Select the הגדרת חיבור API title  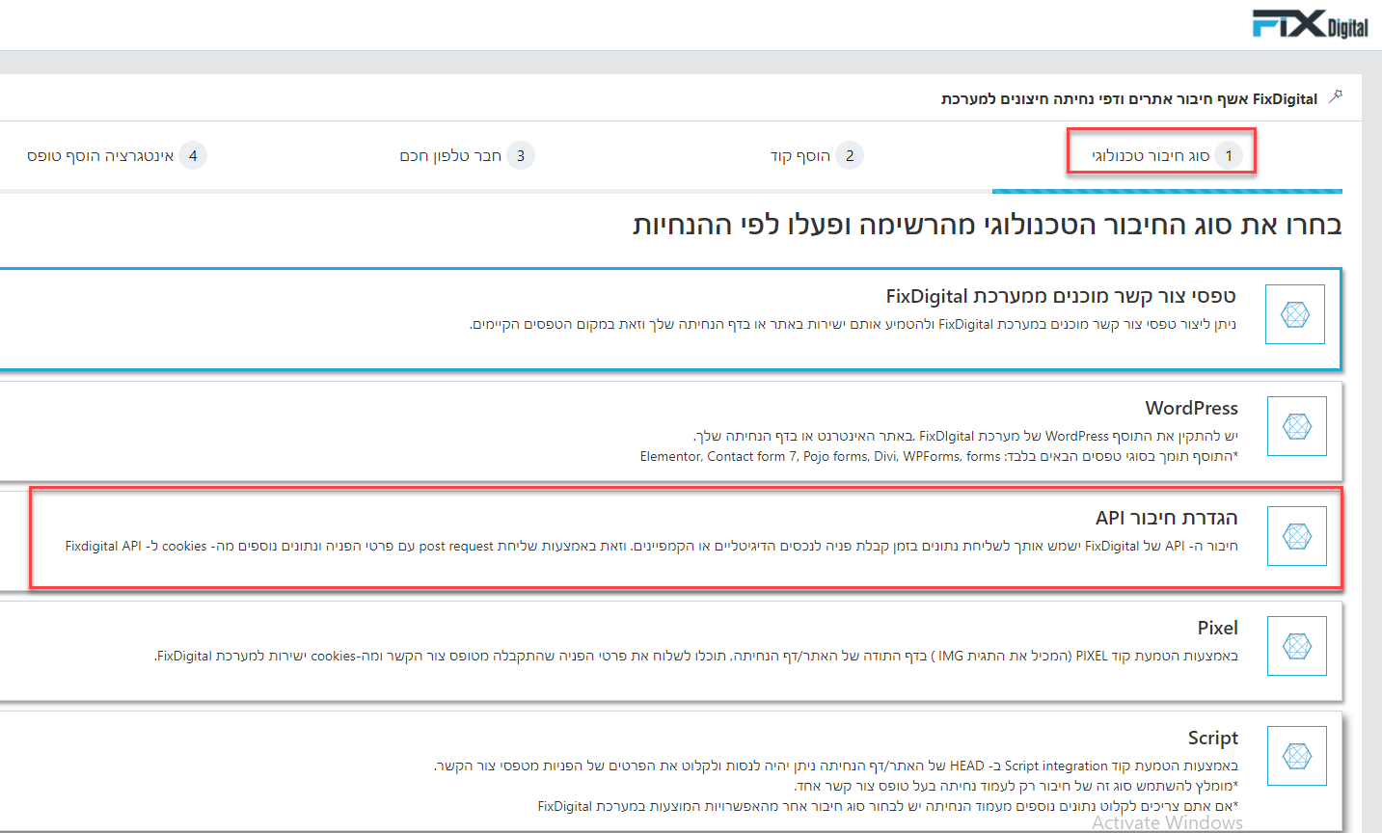point(1166,518)
